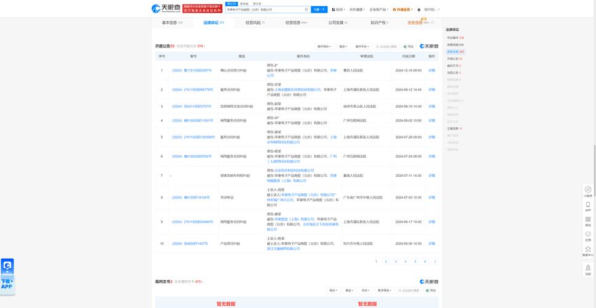Jump to 法院公告 in right navigation

point(454,73)
